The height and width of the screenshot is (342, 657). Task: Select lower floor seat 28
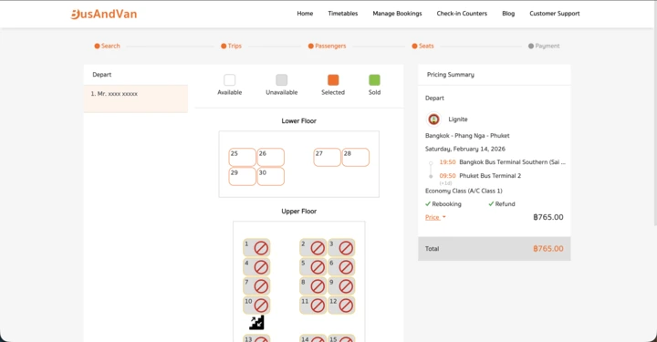[x=356, y=157]
